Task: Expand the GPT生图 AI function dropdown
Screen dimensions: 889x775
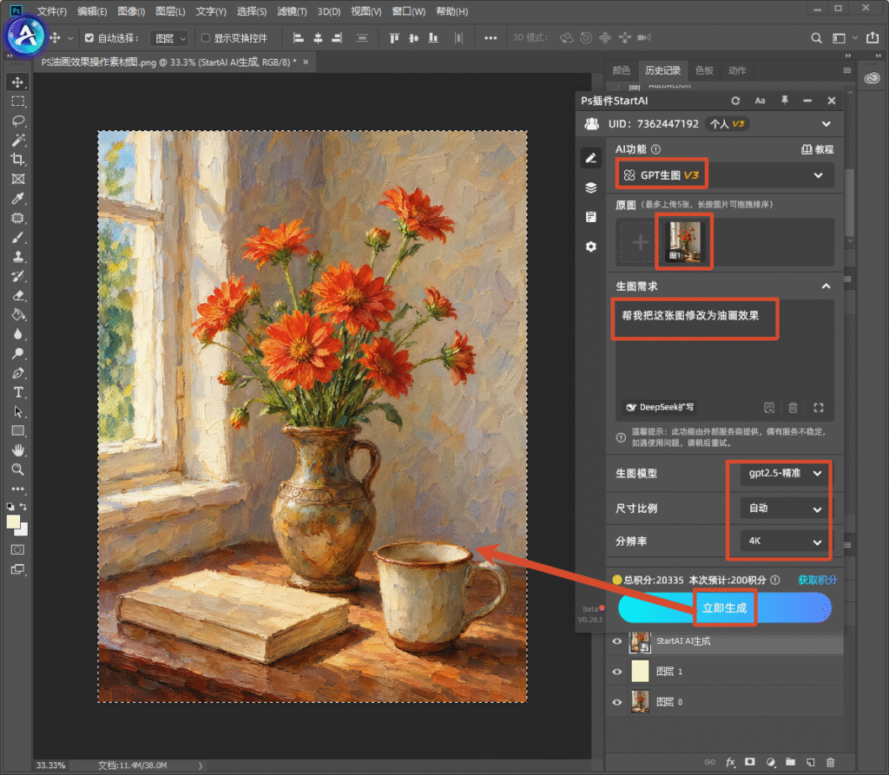Action: coord(725,175)
